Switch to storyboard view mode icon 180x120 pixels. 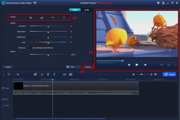[9, 74]
